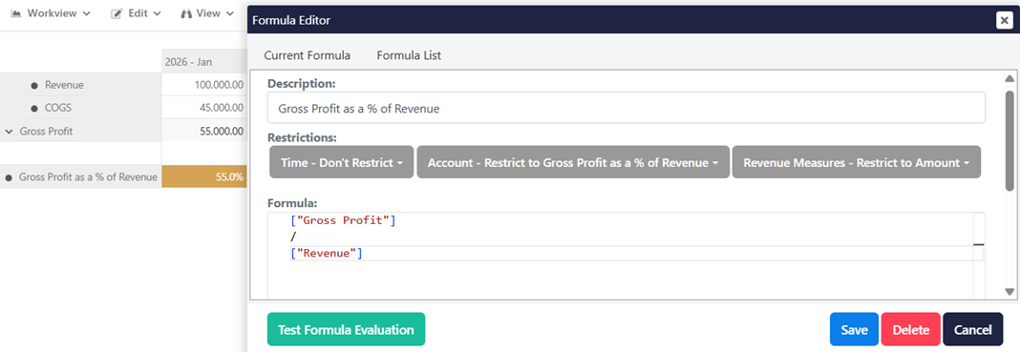This screenshot has width=1020, height=352.
Task: Click the editor scrollbar down arrow
Action: (x=1009, y=292)
